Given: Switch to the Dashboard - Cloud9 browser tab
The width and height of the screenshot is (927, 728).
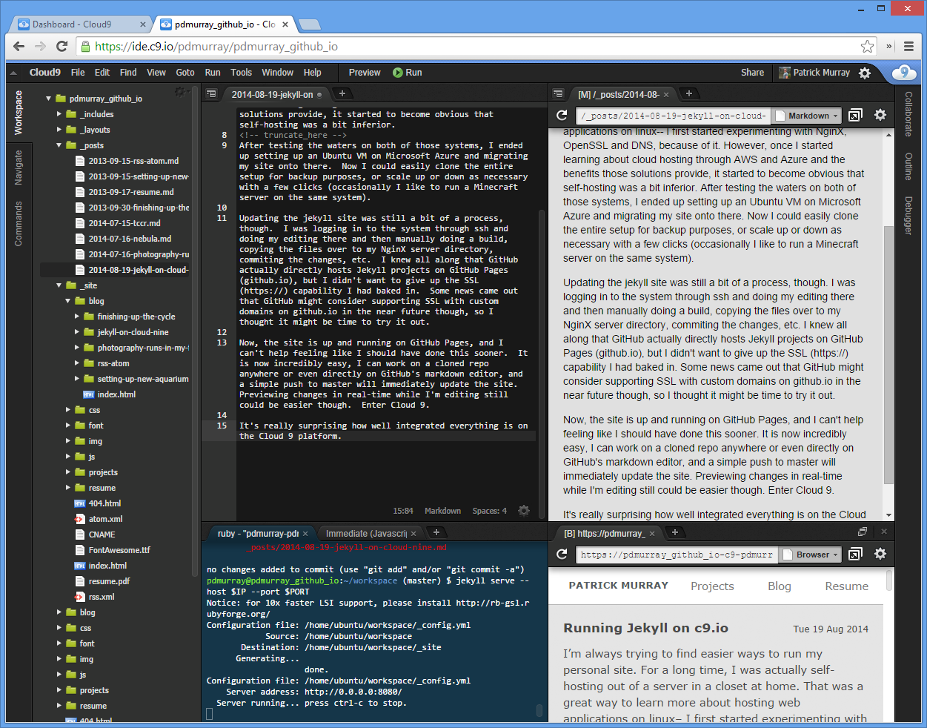Looking at the screenshot, I should point(79,24).
